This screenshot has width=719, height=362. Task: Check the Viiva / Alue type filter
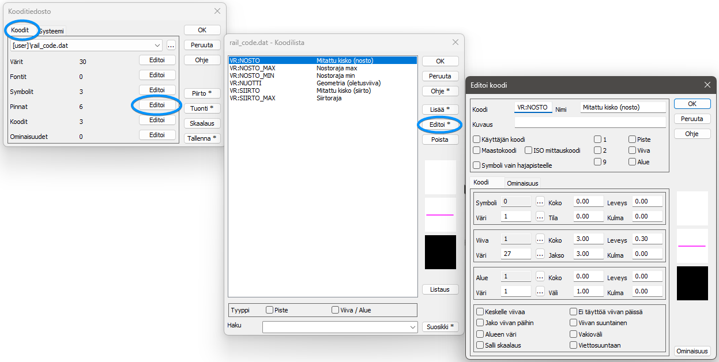336,310
